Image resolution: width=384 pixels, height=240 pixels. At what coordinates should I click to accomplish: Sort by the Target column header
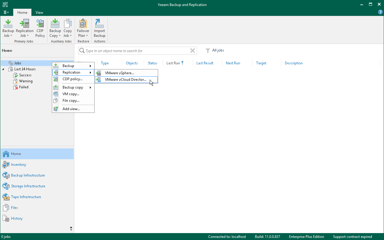click(261, 63)
